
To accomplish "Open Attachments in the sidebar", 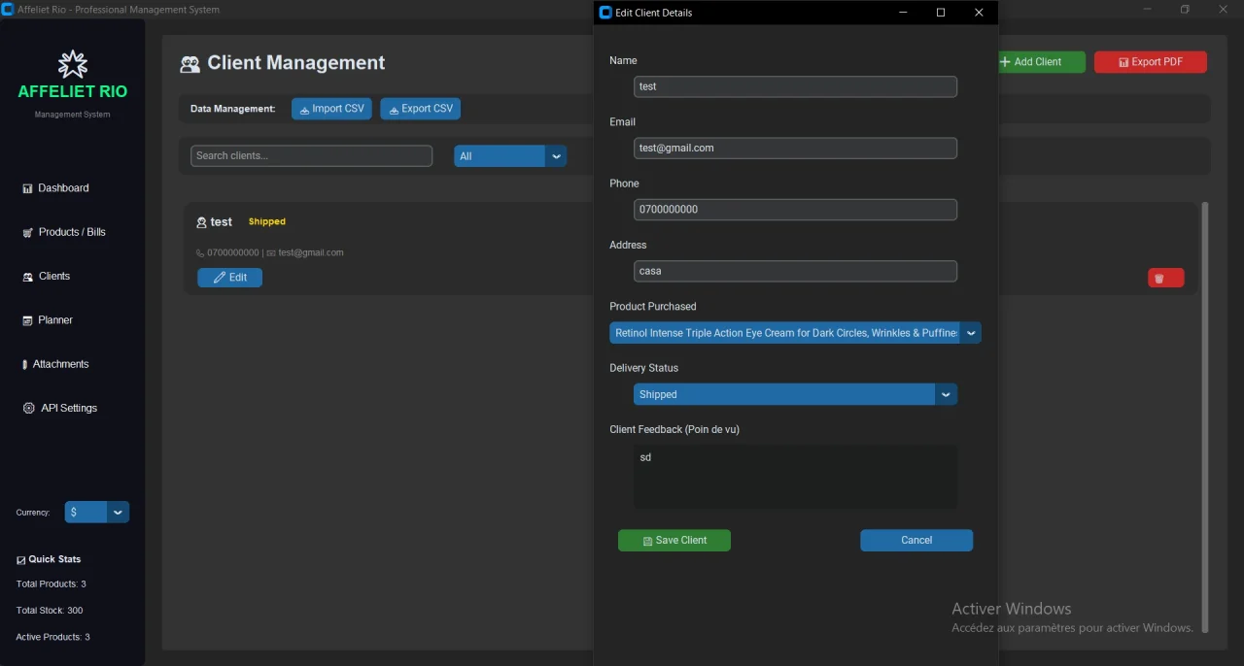I will (54, 364).
